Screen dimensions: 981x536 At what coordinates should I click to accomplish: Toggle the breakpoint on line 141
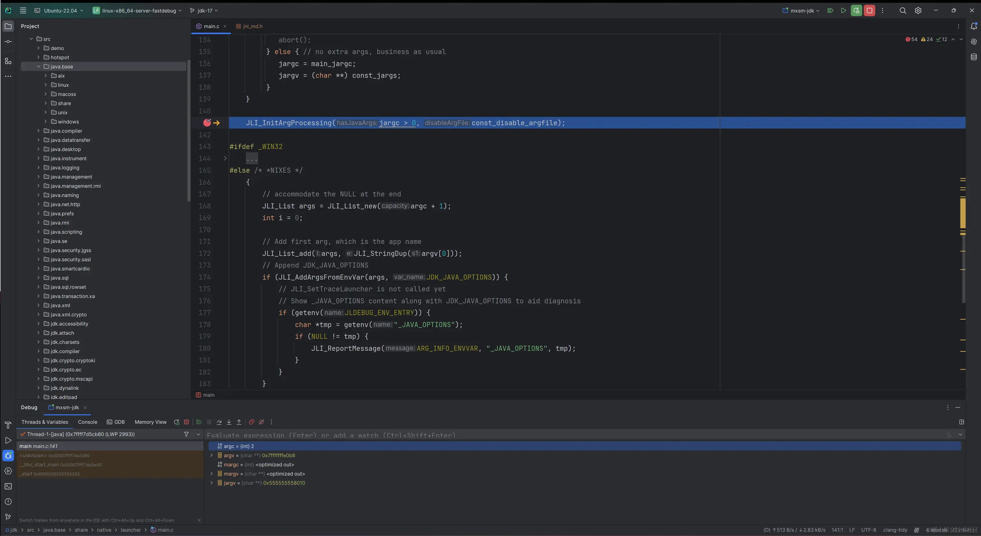click(x=207, y=122)
